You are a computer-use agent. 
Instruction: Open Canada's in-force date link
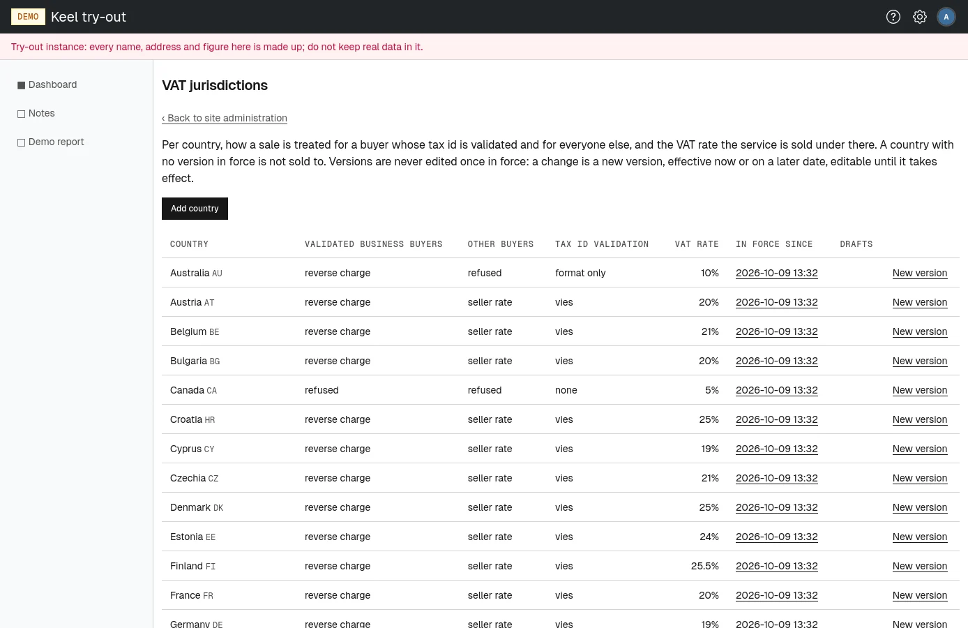777,390
